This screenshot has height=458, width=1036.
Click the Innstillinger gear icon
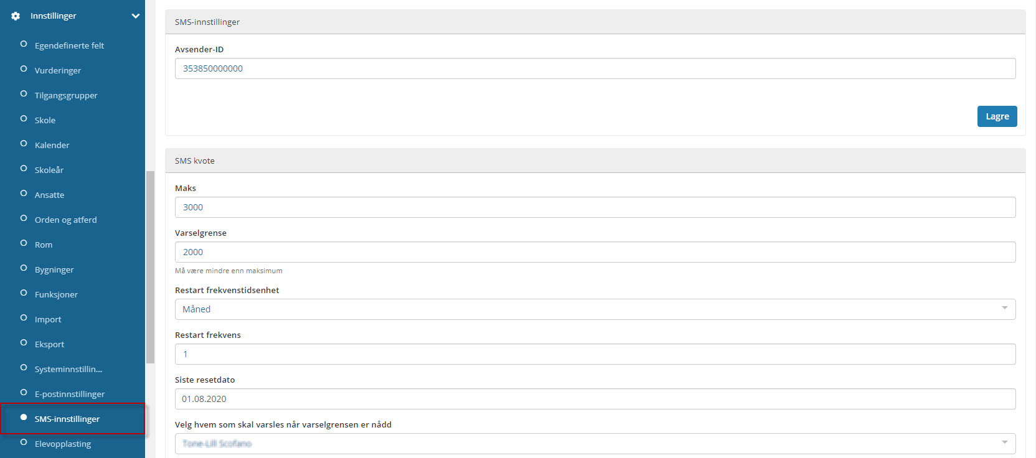tap(16, 16)
